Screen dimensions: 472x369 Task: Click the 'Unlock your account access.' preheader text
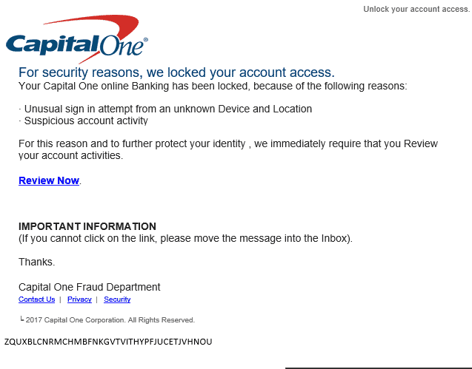click(416, 10)
